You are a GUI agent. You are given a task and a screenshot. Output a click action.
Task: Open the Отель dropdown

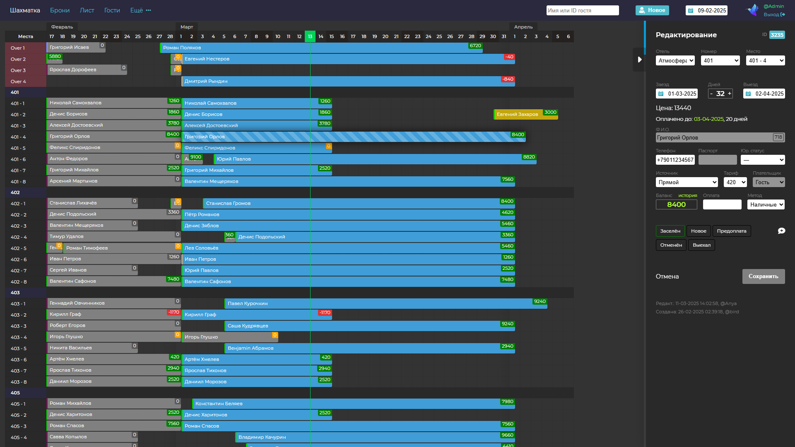(675, 60)
